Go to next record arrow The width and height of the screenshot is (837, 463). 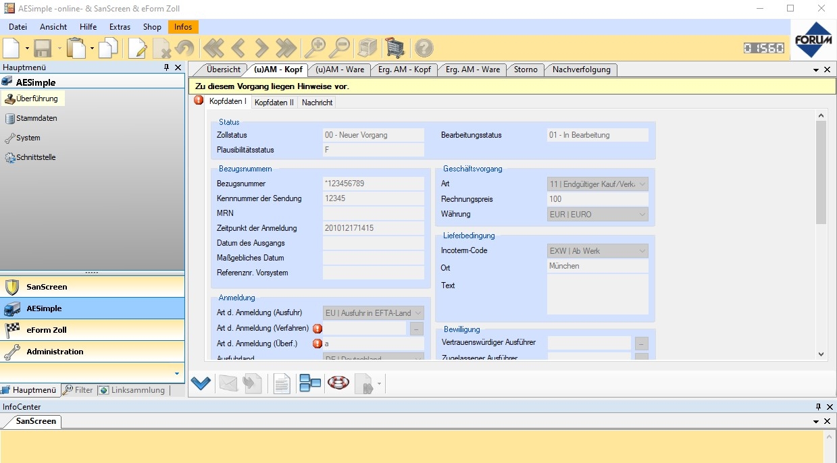[261, 48]
